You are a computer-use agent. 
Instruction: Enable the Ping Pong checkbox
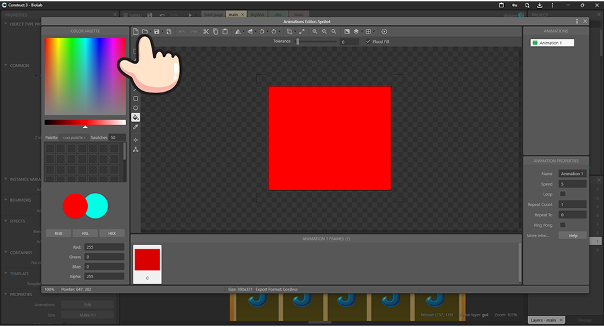[x=562, y=225]
